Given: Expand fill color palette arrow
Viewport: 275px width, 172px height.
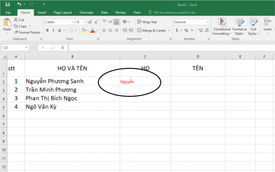Looking at the screenshot, I should click(x=88, y=31).
